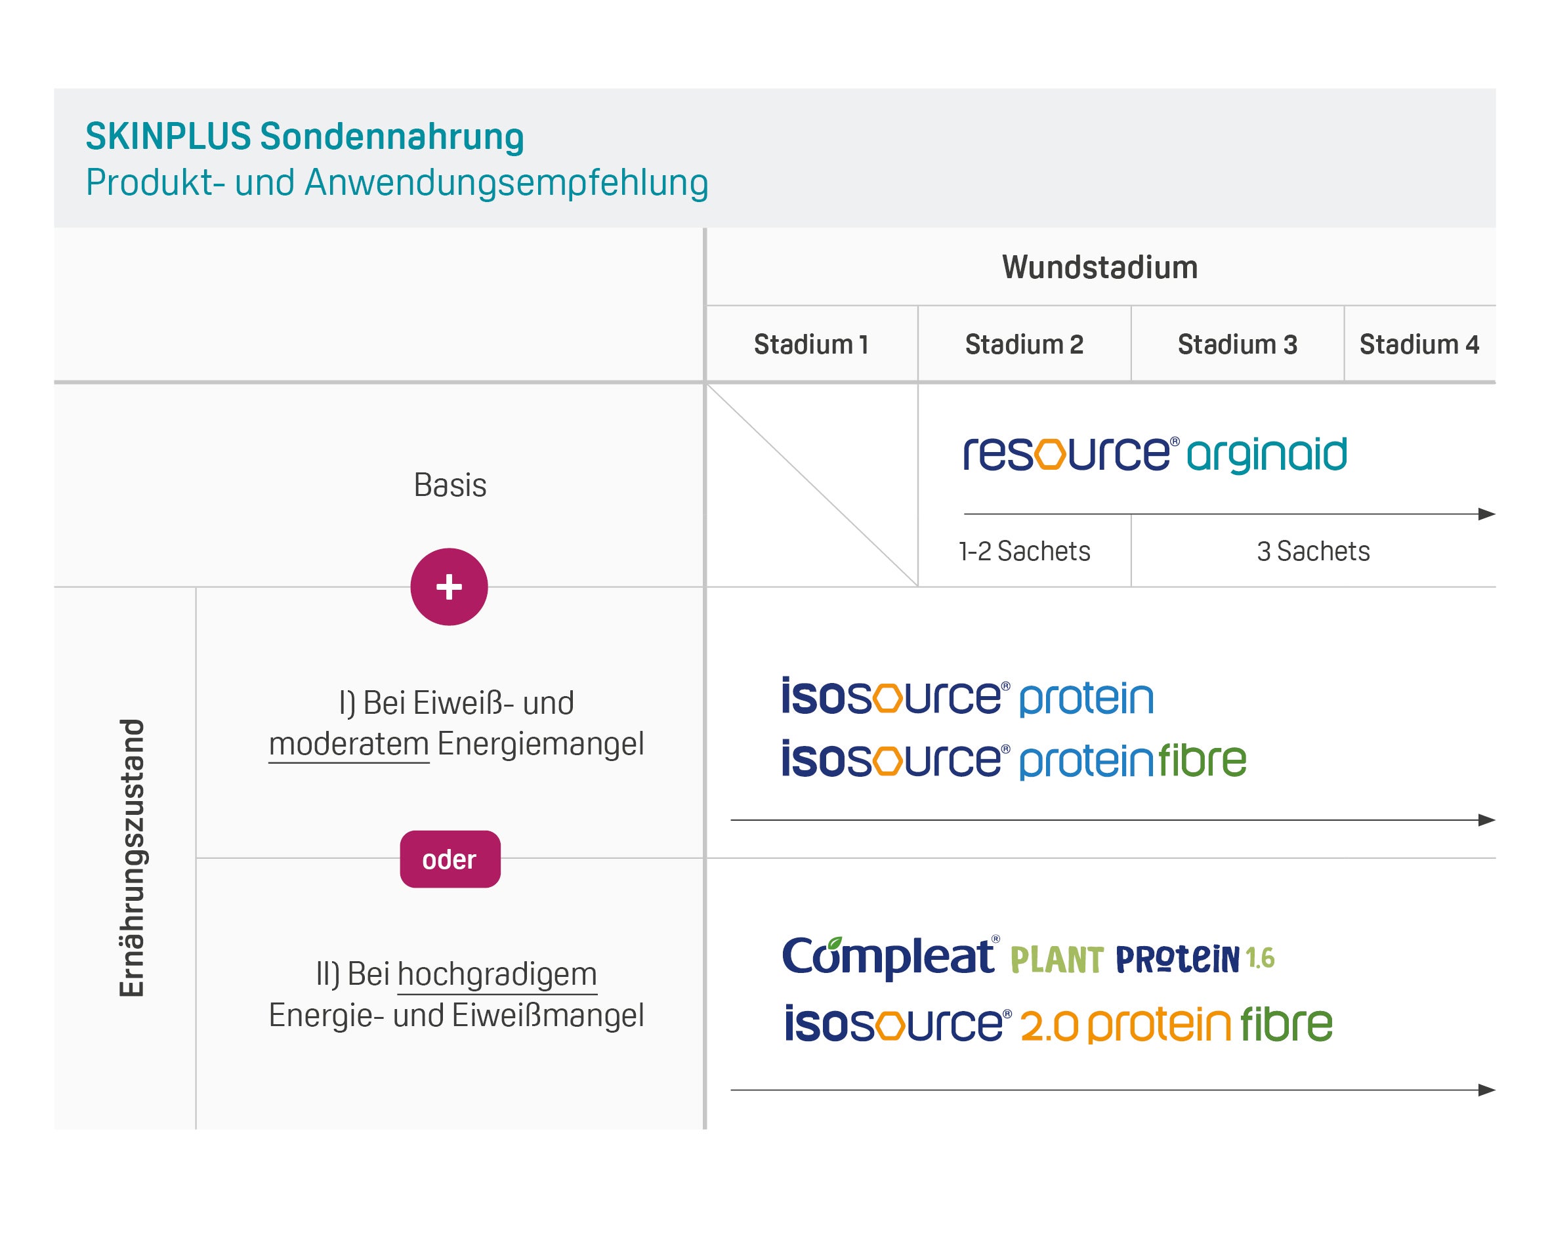Click the 'Basis' row label
Image resolution: width=1550 pixels, height=1240 pixels.
point(450,486)
